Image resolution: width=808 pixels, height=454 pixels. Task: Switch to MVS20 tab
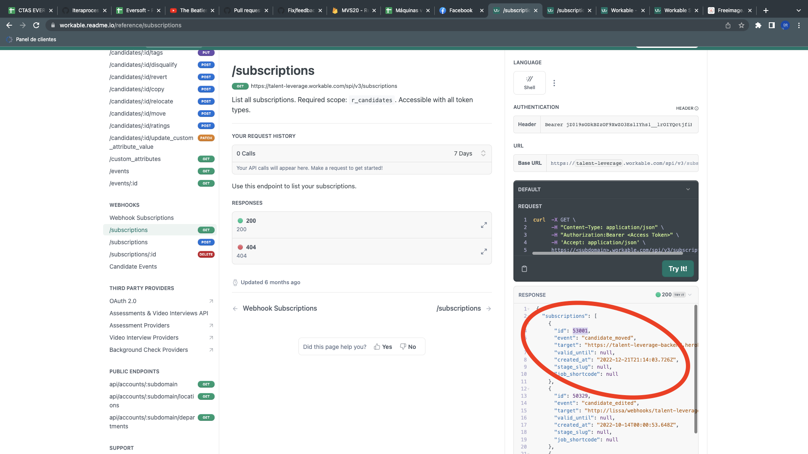(x=353, y=11)
